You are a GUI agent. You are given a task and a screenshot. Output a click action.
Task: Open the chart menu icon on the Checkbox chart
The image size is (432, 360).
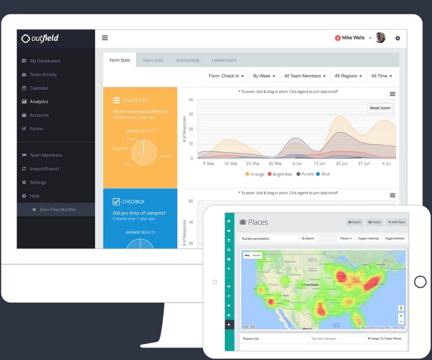[392, 195]
